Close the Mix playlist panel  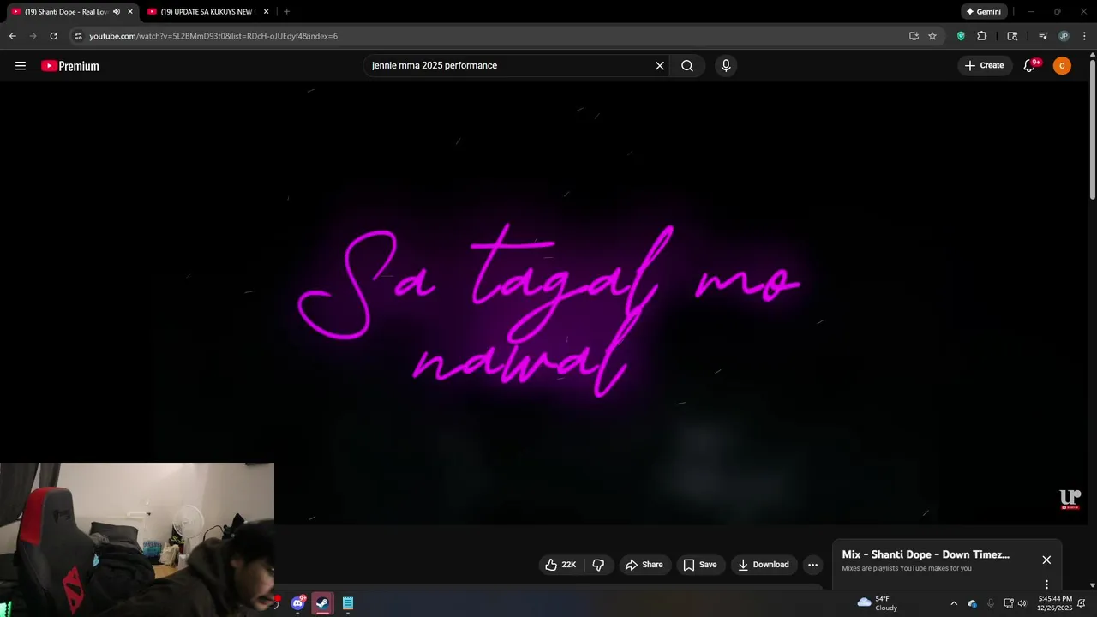(1046, 560)
